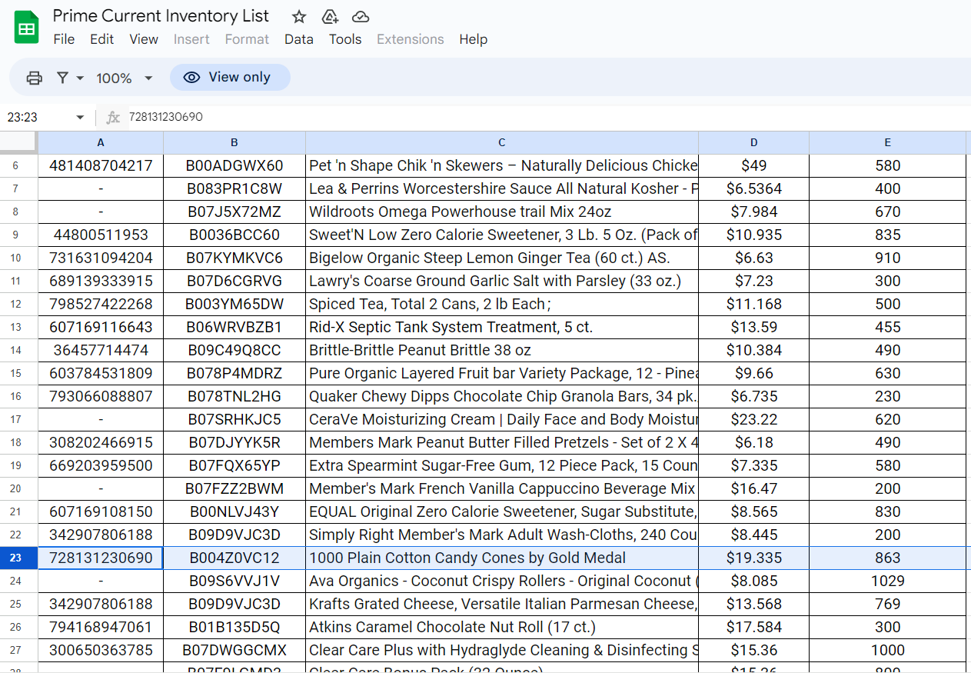Click cell with 603784531809
The image size is (971, 673).
pos(101,373)
